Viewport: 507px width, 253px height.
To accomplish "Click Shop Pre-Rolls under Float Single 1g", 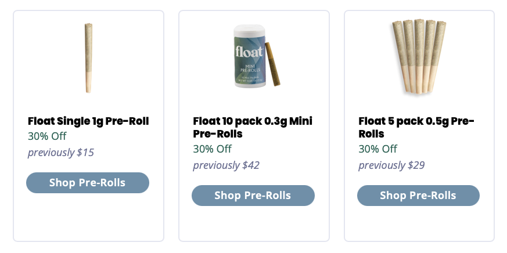I will click(x=88, y=183).
